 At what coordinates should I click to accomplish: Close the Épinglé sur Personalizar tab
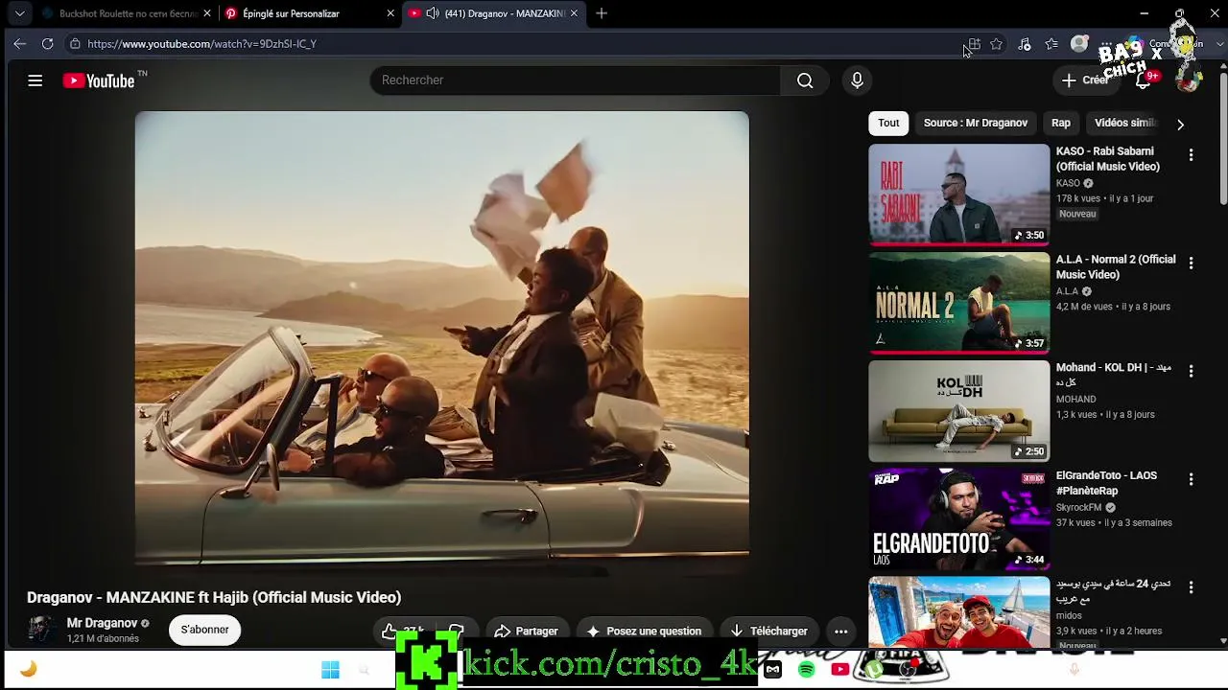pyautogui.click(x=390, y=13)
